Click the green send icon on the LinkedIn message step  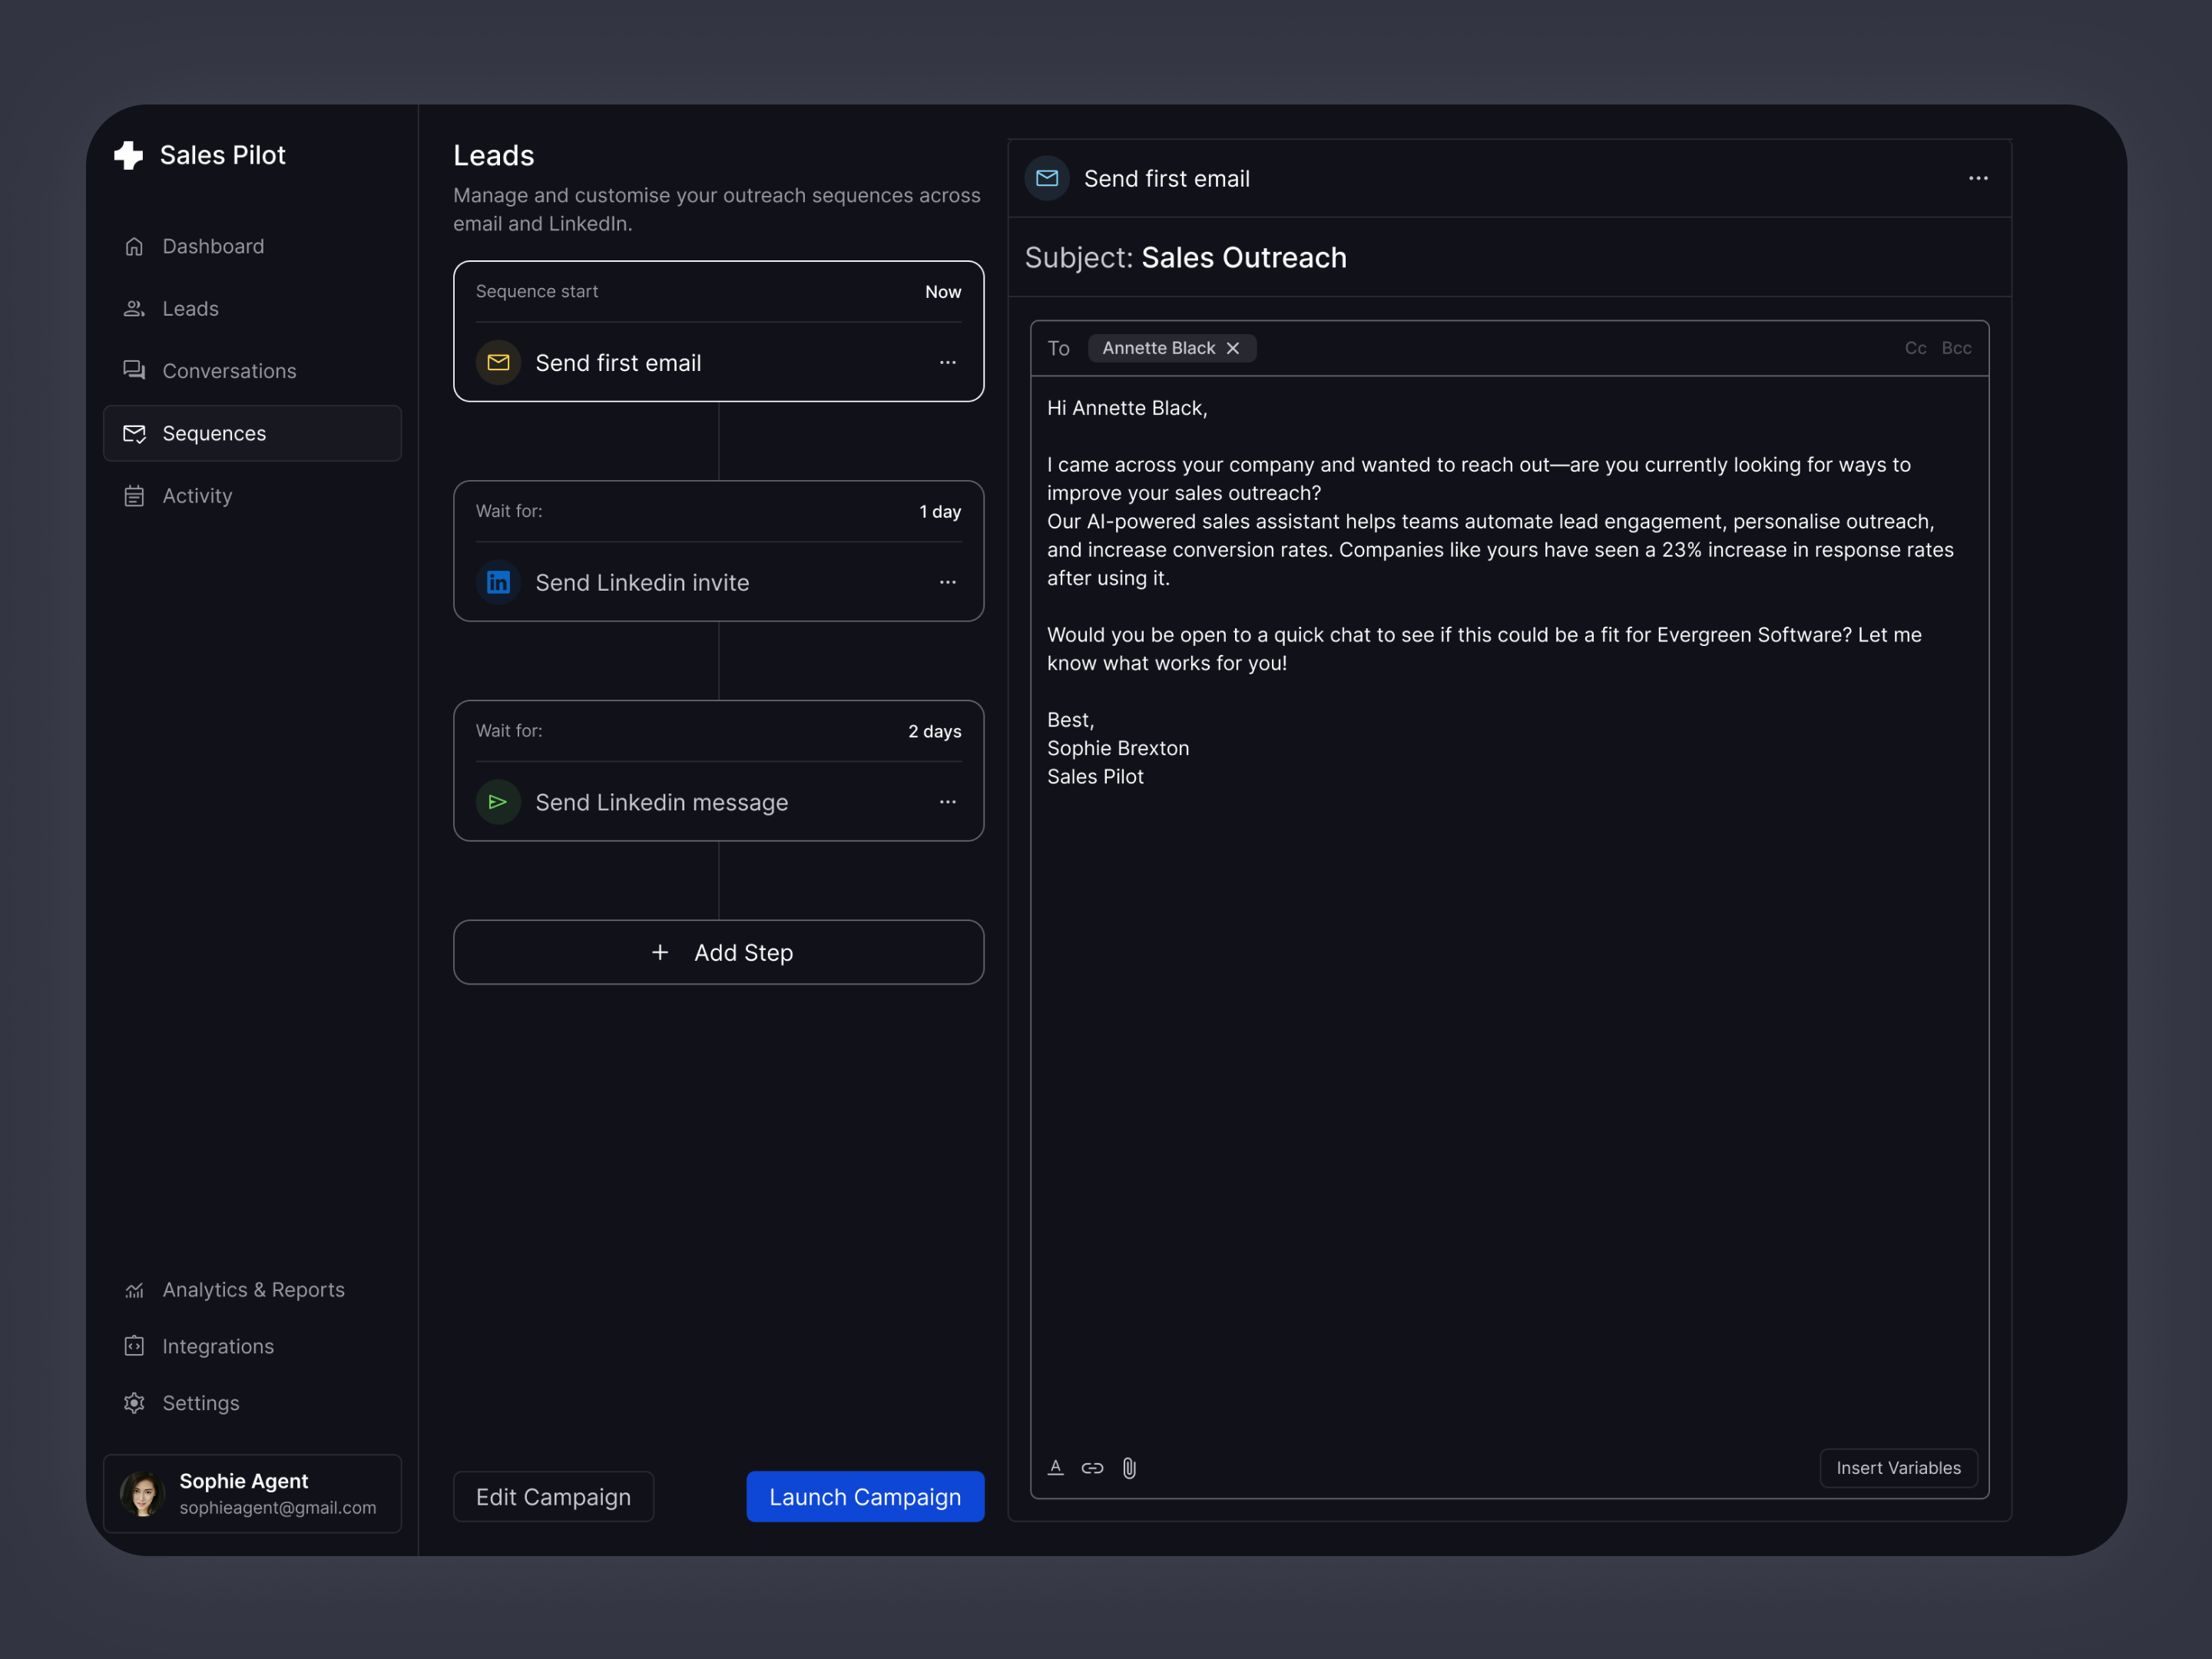(x=498, y=802)
